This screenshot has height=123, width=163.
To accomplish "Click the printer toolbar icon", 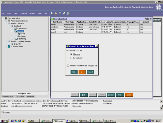I will click(64, 13).
